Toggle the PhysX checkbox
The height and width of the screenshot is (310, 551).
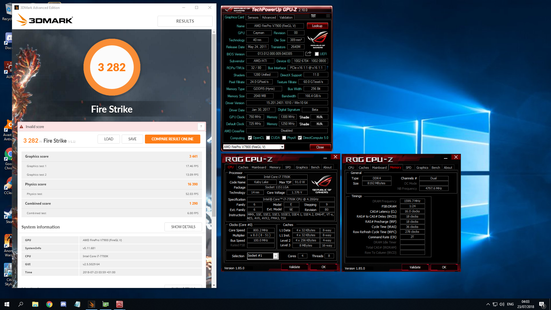point(284,138)
